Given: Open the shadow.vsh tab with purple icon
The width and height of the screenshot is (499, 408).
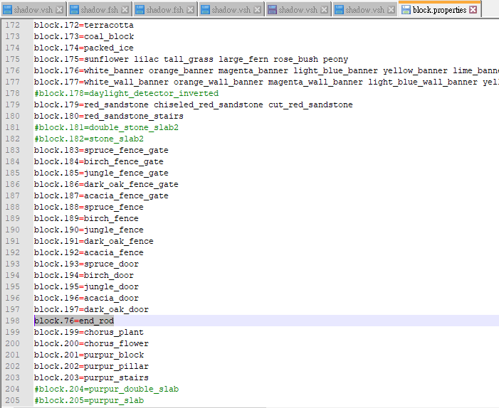Looking at the screenshot, I should 298,10.
